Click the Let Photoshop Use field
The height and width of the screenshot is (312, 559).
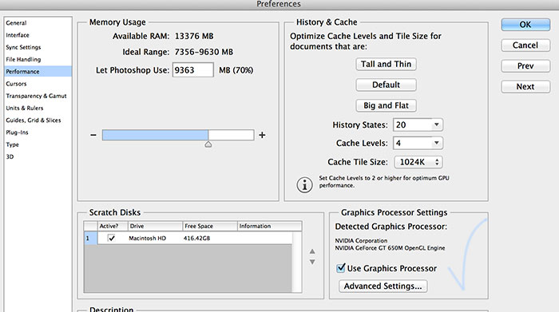click(x=193, y=69)
